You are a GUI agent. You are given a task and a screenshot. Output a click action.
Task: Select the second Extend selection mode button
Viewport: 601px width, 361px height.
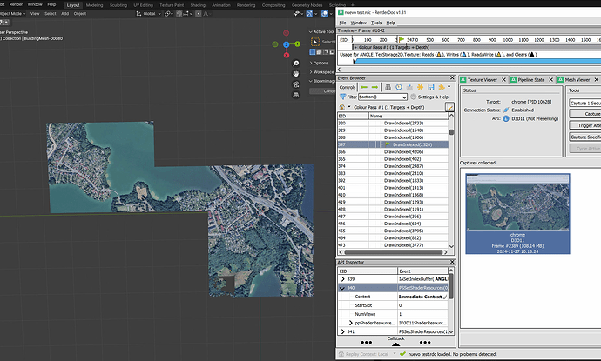pos(319,51)
